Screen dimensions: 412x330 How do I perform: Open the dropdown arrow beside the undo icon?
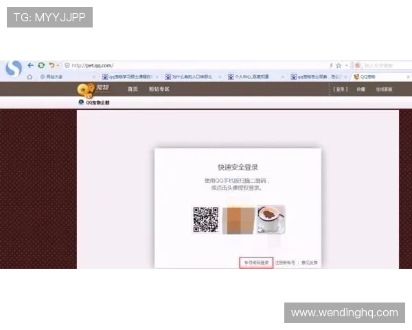pos(58,65)
